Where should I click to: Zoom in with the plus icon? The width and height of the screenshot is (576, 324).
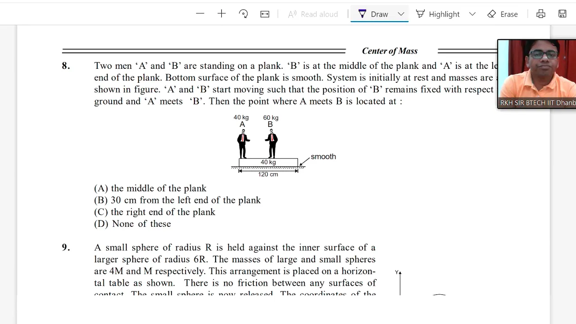pyautogui.click(x=221, y=14)
